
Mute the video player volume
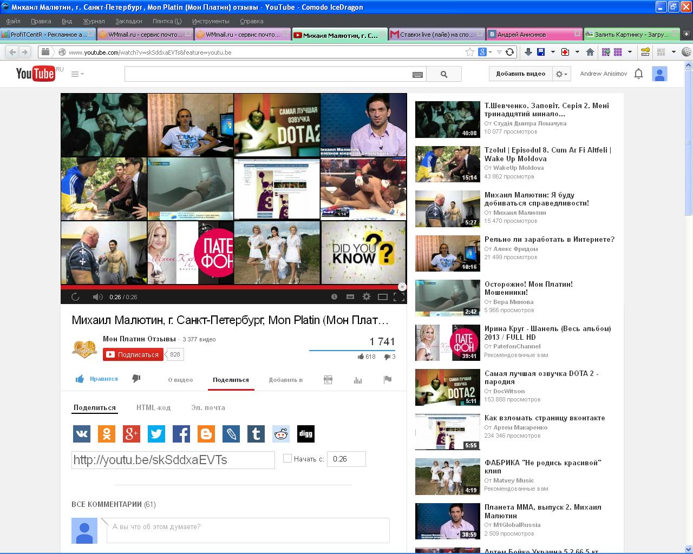point(97,296)
